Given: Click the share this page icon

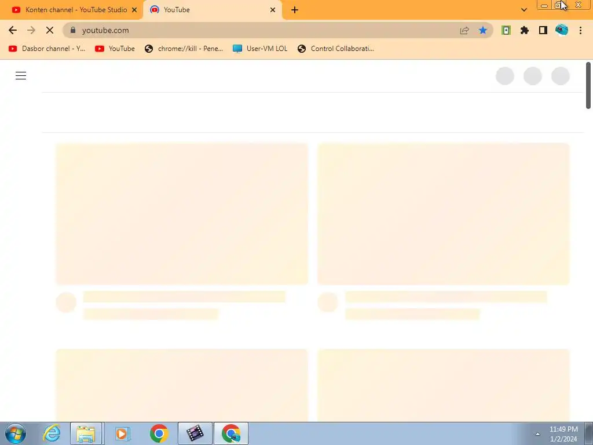Looking at the screenshot, I should coord(464,30).
